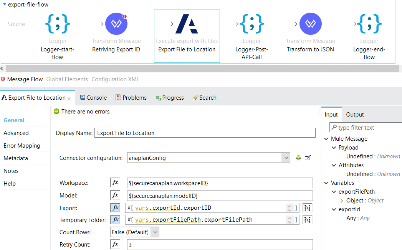Click the Progress tab icon
Screen dimensions: 402x250
point(159,98)
